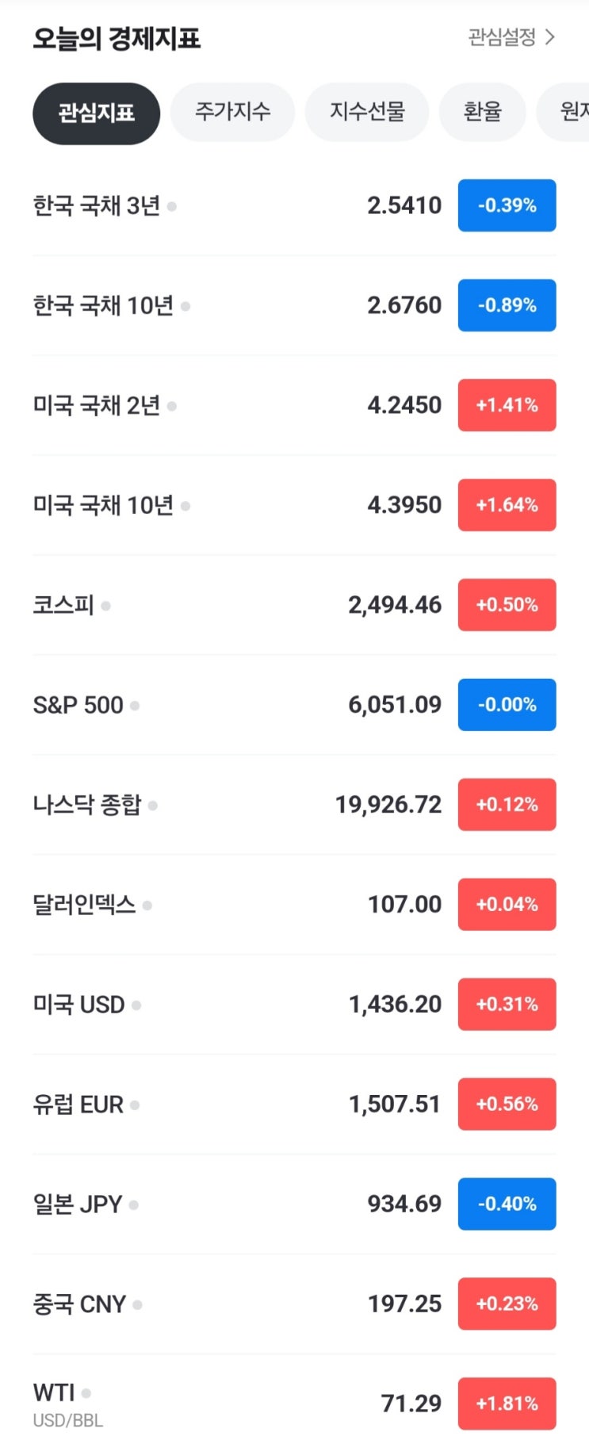Screen dimensions: 589x1455
Task: Click the gray dot next to WTI
Action: point(86,1393)
